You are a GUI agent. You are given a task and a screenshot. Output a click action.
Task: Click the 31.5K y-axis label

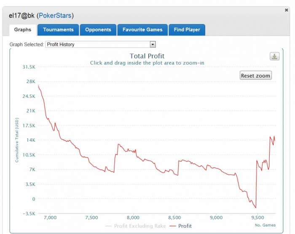28,67
